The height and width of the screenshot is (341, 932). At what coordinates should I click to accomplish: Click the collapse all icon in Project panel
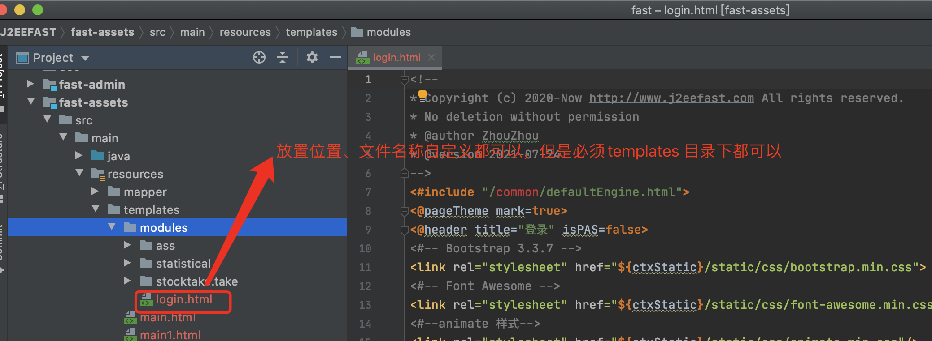pos(283,57)
